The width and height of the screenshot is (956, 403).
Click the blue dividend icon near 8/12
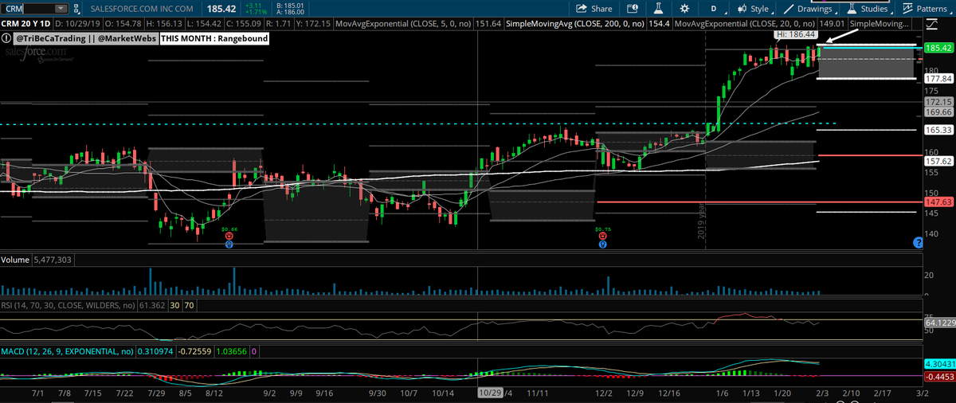point(229,245)
